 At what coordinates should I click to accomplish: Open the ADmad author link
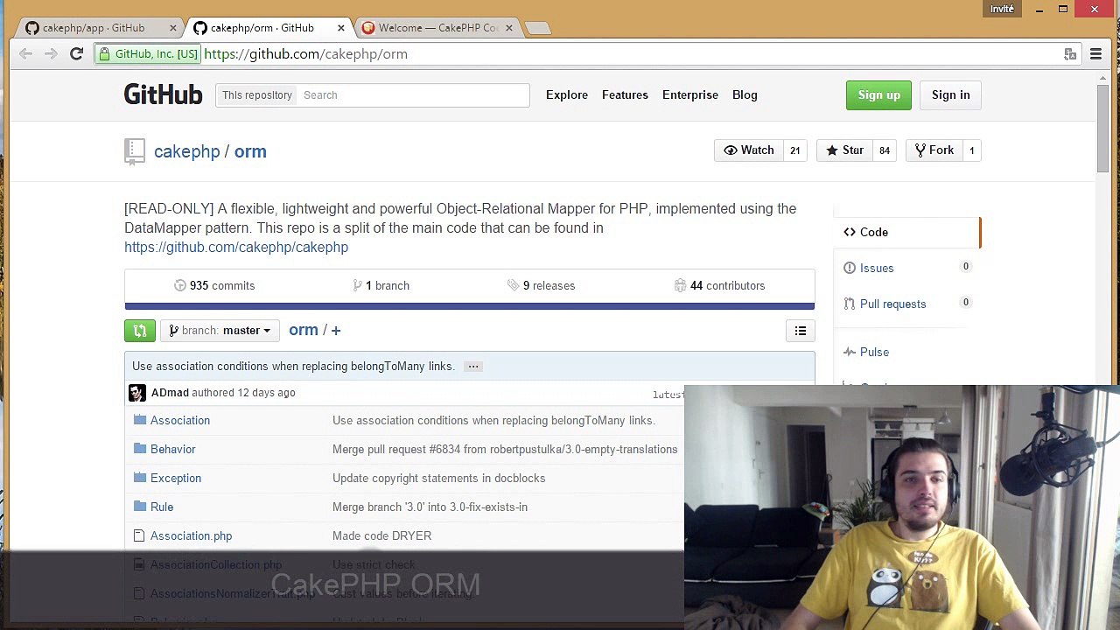(x=170, y=393)
